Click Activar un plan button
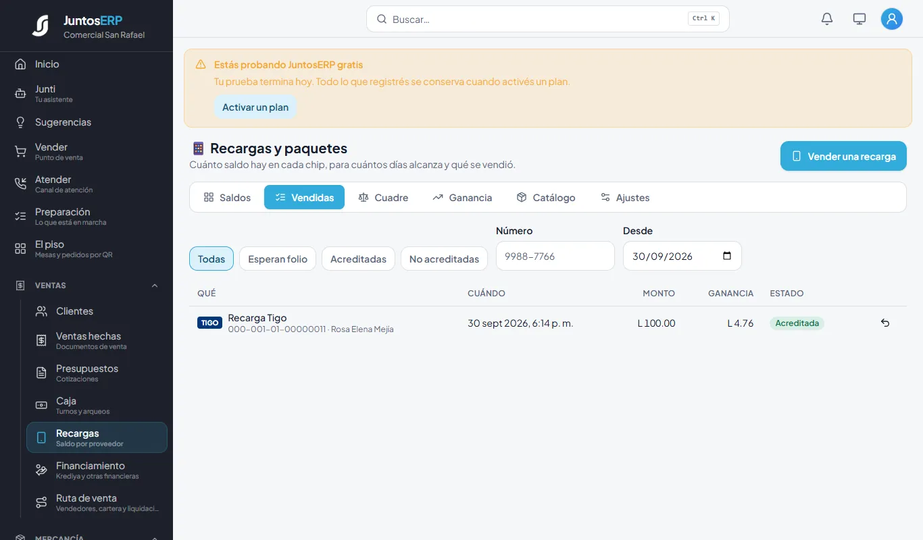Screen dimensions: 923x540 pos(255,107)
